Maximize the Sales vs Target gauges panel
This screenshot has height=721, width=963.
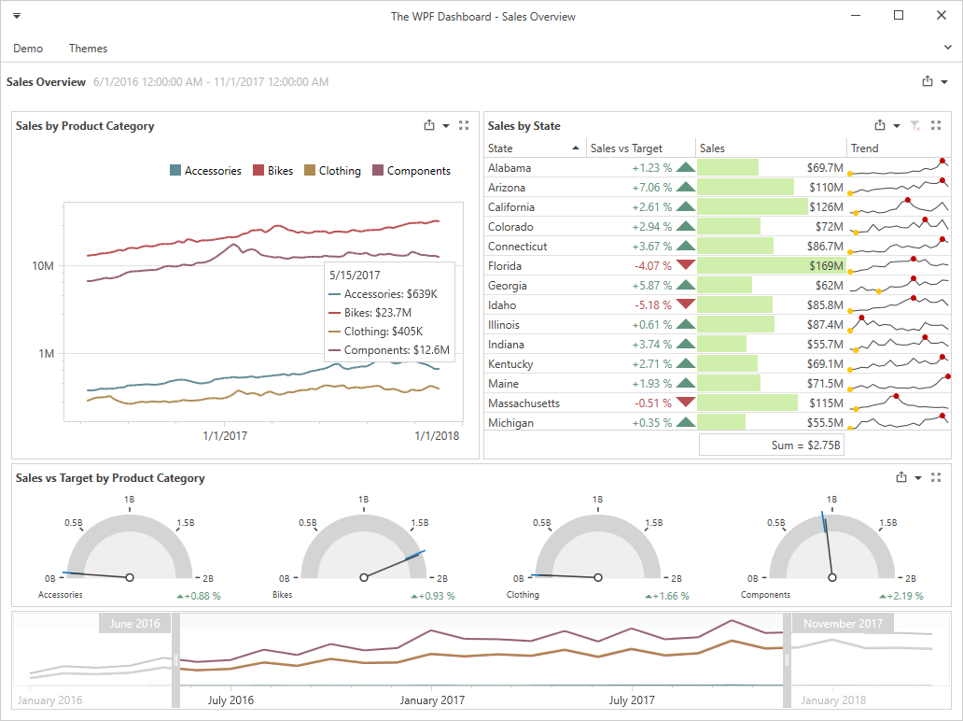[936, 477]
